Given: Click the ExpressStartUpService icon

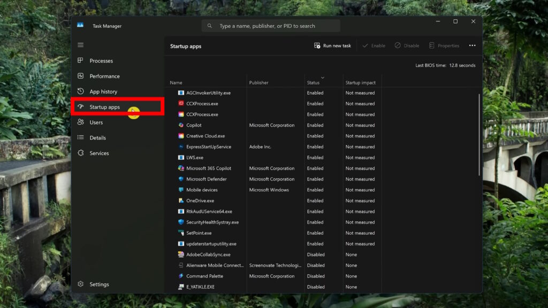Looking at the screenshot, I should coord(181,147).
